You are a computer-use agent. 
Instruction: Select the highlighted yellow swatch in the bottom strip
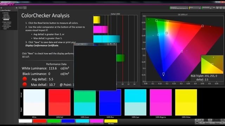click(111, 121)
